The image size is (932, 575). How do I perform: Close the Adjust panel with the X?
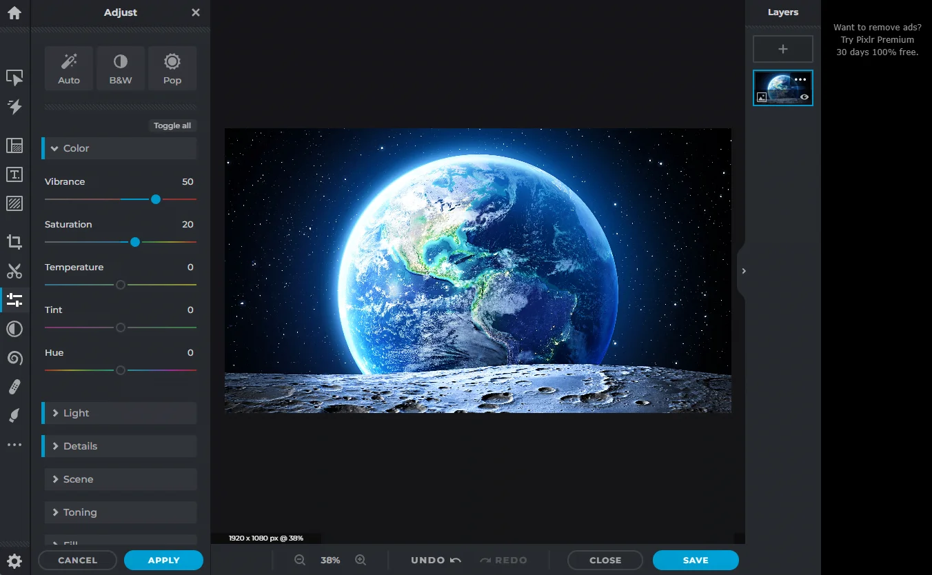(x=196, y=12)
